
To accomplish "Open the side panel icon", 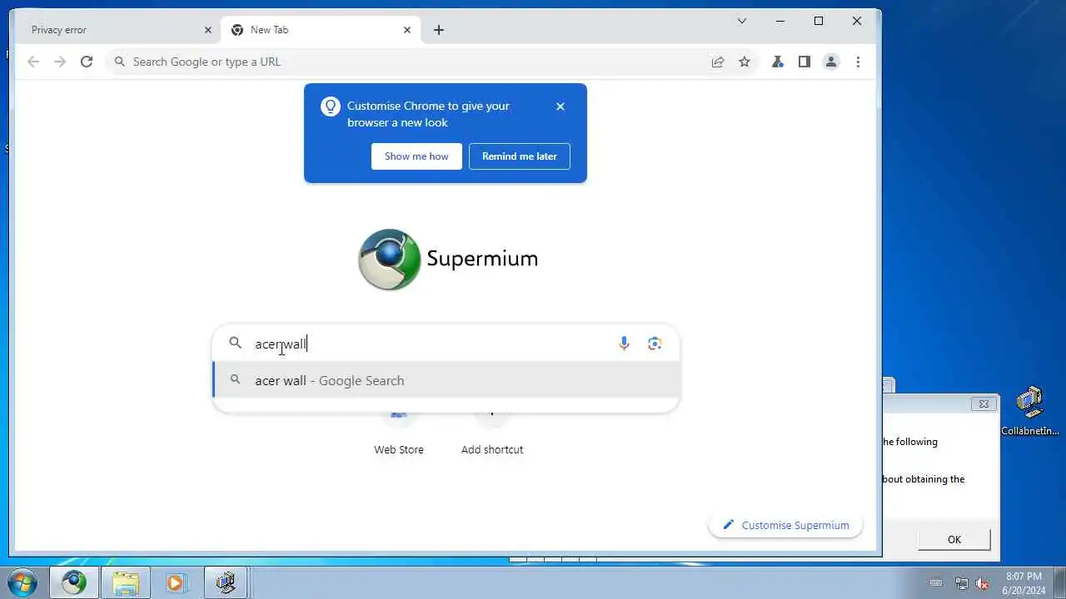I will click(804, 62).
